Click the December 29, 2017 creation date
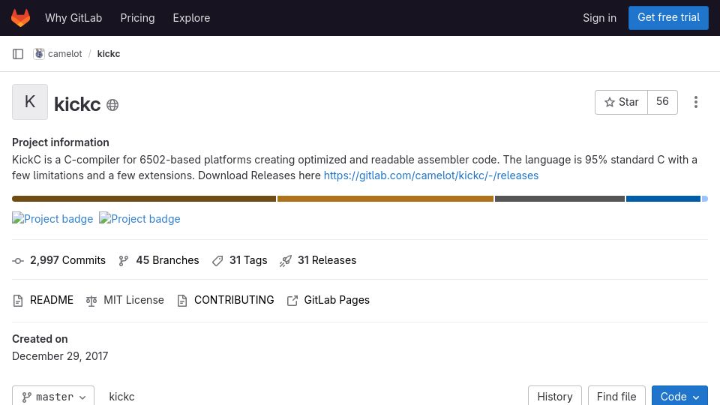The image size is (720, 405). (60, 356)
